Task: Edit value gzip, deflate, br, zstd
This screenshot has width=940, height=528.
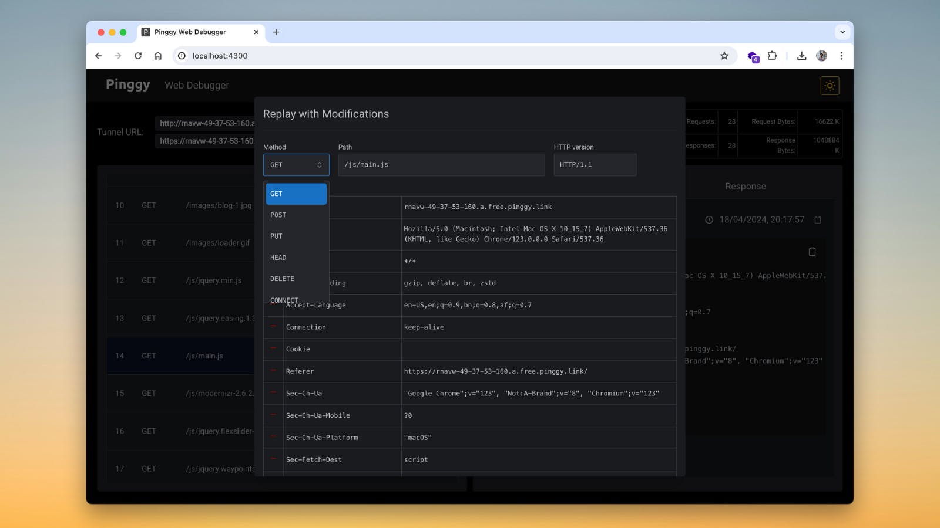Action: (x=539, y=283)
